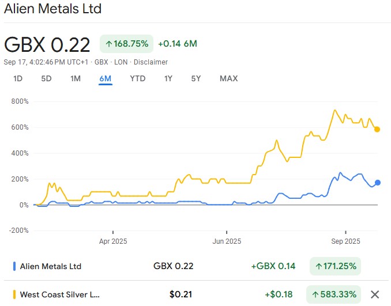Screen dimensions: 391x306
Task: Click the GBX 0.22 value in Alien Metals row
Action: [174, 266]
